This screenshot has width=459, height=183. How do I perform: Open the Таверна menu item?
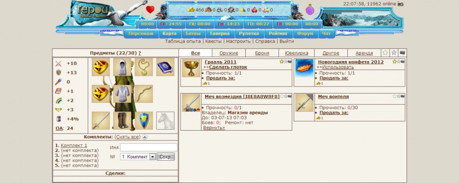(x=219, y=34)
